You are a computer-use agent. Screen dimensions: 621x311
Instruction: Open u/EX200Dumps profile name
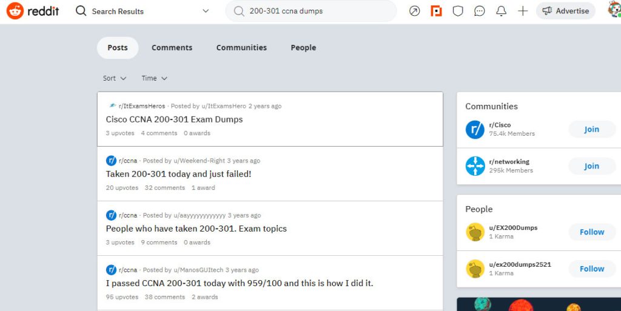click(x=513, y=228)
